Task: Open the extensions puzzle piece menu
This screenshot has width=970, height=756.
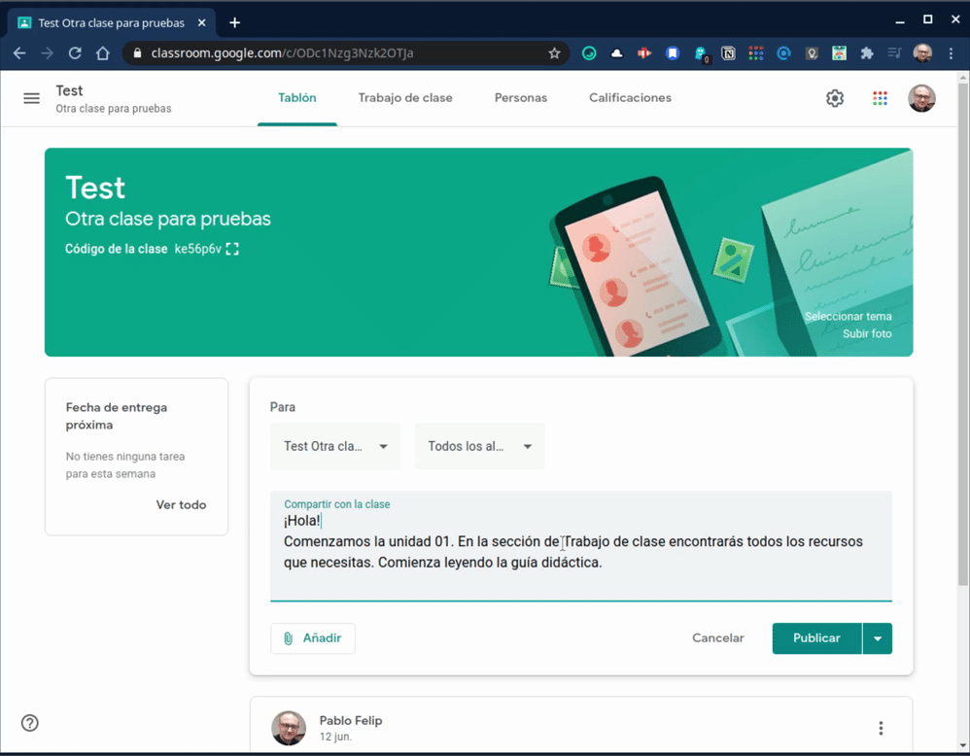Action: coord(867,53)
